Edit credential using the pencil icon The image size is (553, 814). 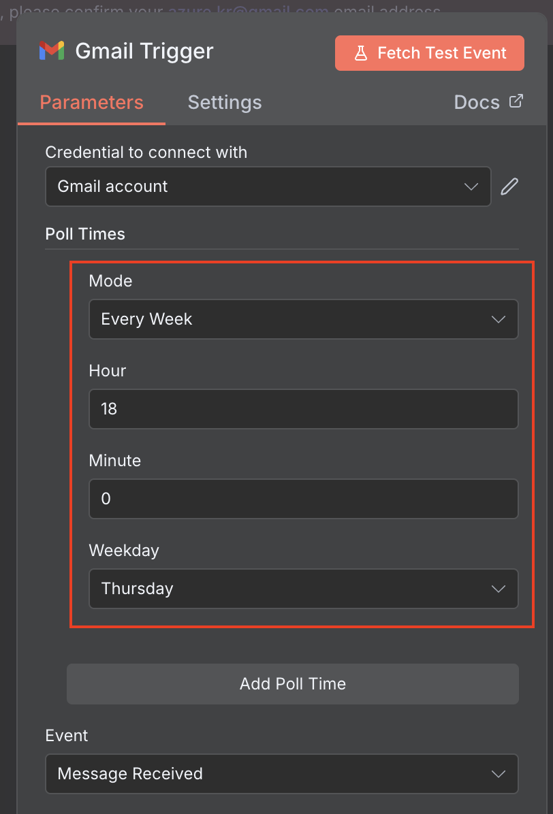(x=509, y=186)
